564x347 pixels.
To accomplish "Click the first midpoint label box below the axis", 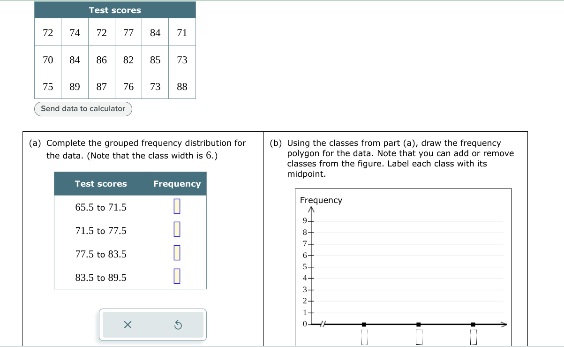I will (x=364, y=336).
